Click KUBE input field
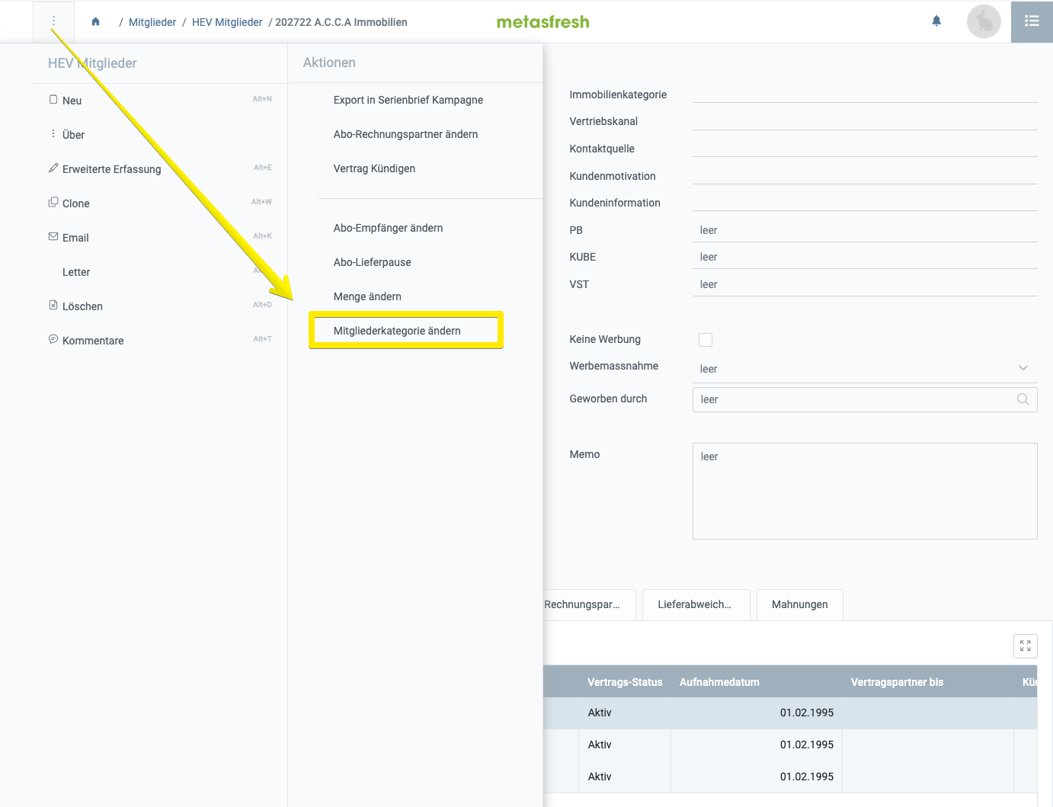 pyautogui.click(x=865, y=257)
